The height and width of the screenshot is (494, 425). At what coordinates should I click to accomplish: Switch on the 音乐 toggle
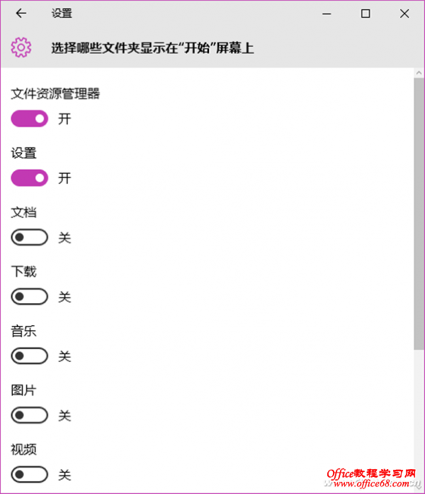[x=30, y=356]
